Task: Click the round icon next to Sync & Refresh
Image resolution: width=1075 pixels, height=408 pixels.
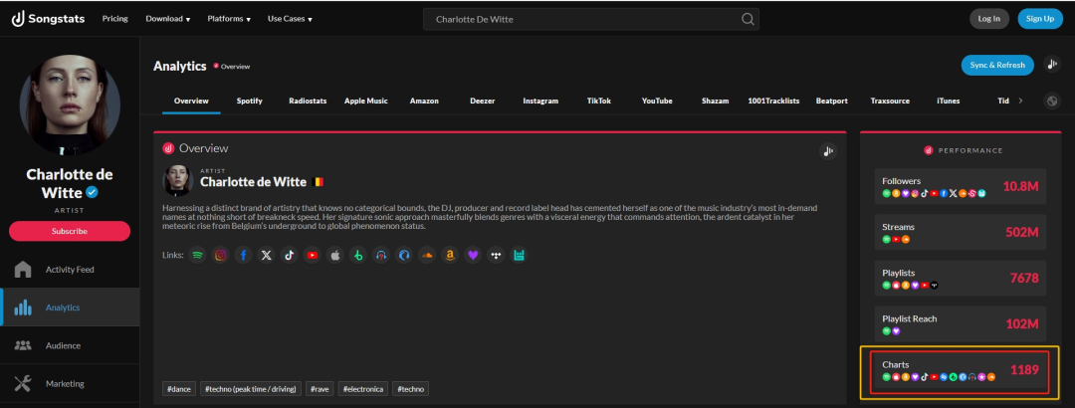Action: tap(1052, 65)
